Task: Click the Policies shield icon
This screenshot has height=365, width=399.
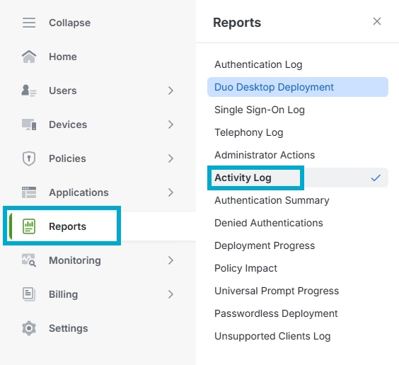Action: 29,158
